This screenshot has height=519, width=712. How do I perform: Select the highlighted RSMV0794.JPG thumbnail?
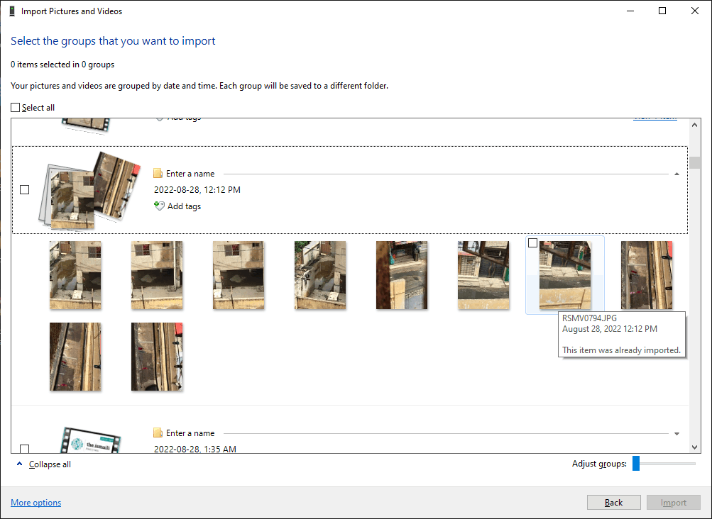click(565, 275)
